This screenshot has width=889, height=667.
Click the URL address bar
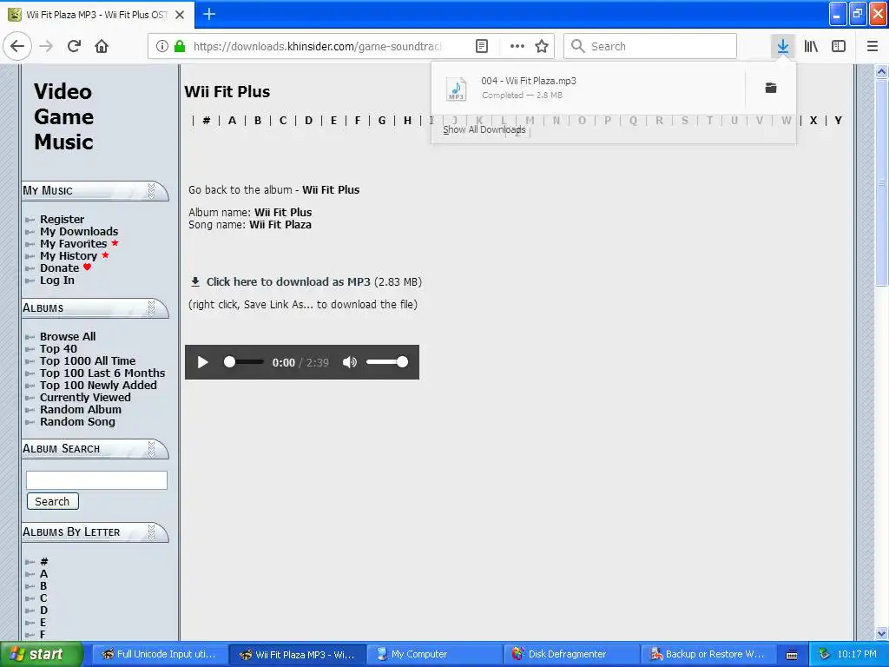(318, 46)
